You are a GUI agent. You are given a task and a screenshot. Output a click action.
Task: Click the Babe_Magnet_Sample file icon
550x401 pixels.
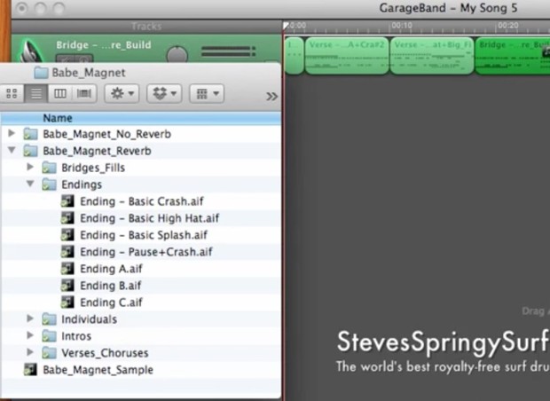30,369
